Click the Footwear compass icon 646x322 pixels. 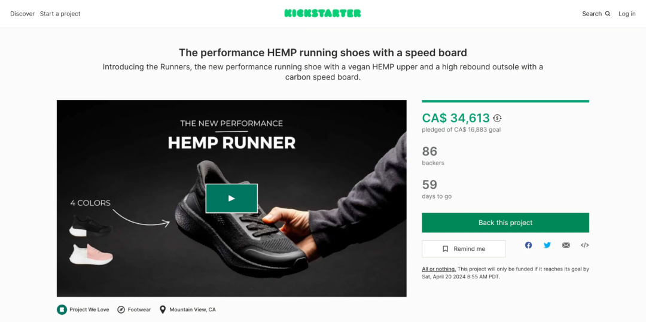[x=121, y=309]
